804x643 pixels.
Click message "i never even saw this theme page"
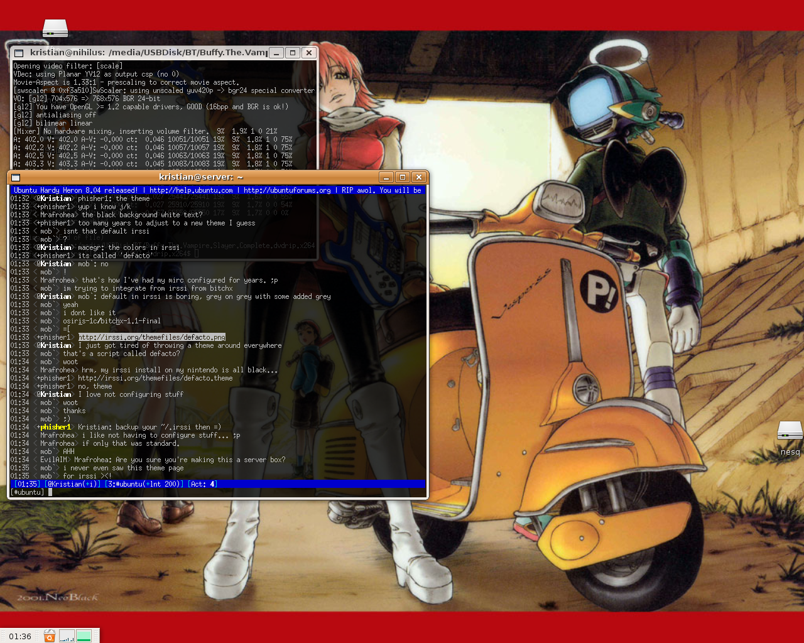123,468
